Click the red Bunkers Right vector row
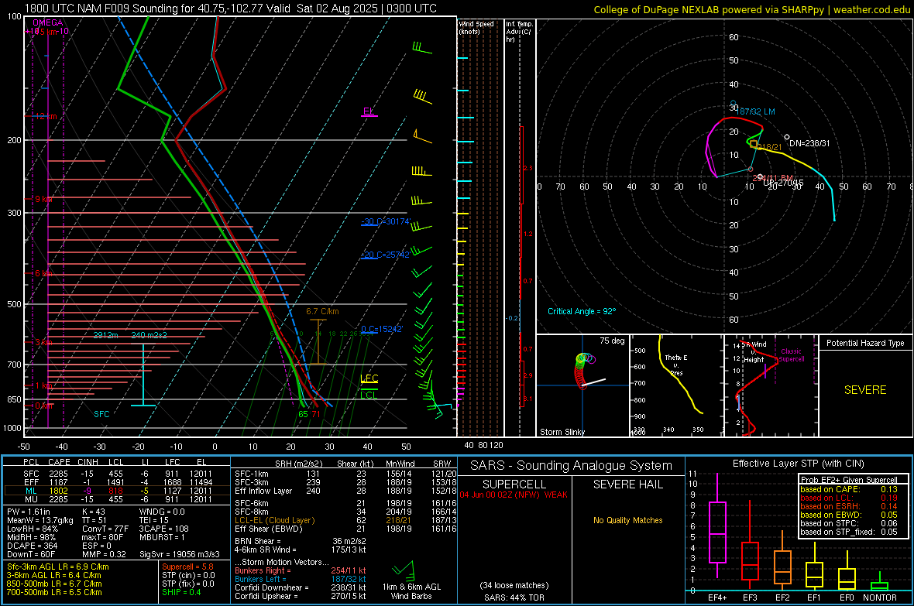This screenshot has height=606, width=914. pos(301,570)
